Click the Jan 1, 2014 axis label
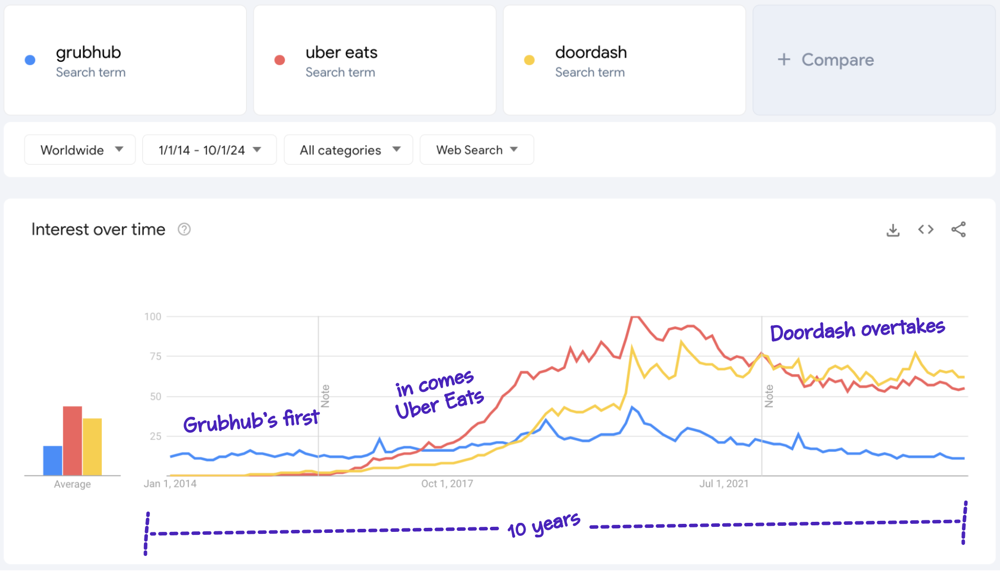The width and height of the screenshot is (1000, 571). point(170,484)
